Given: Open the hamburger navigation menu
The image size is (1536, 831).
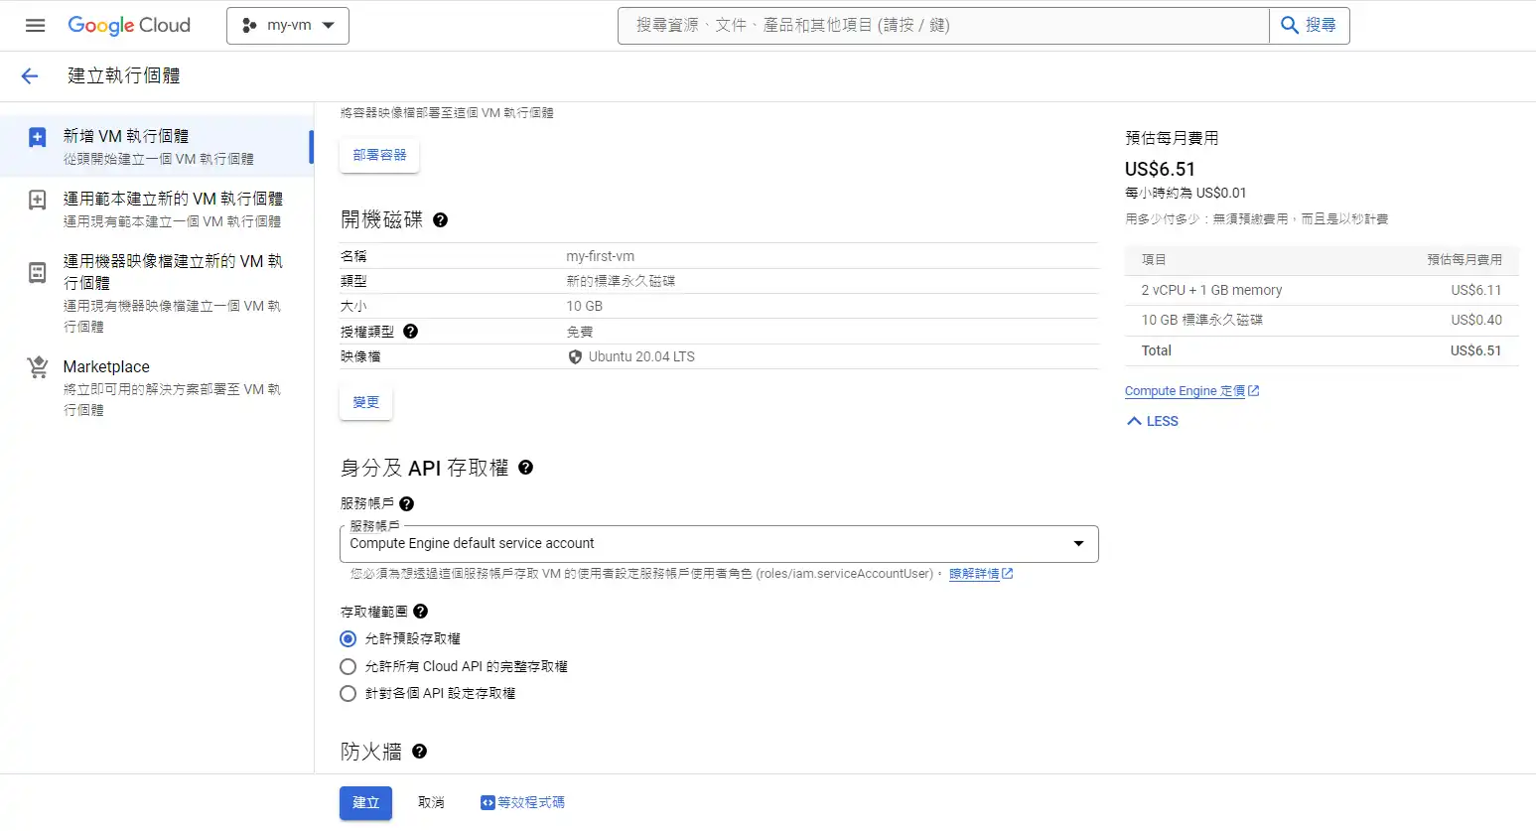Looking at the screenshot, I should click(35, 26).
